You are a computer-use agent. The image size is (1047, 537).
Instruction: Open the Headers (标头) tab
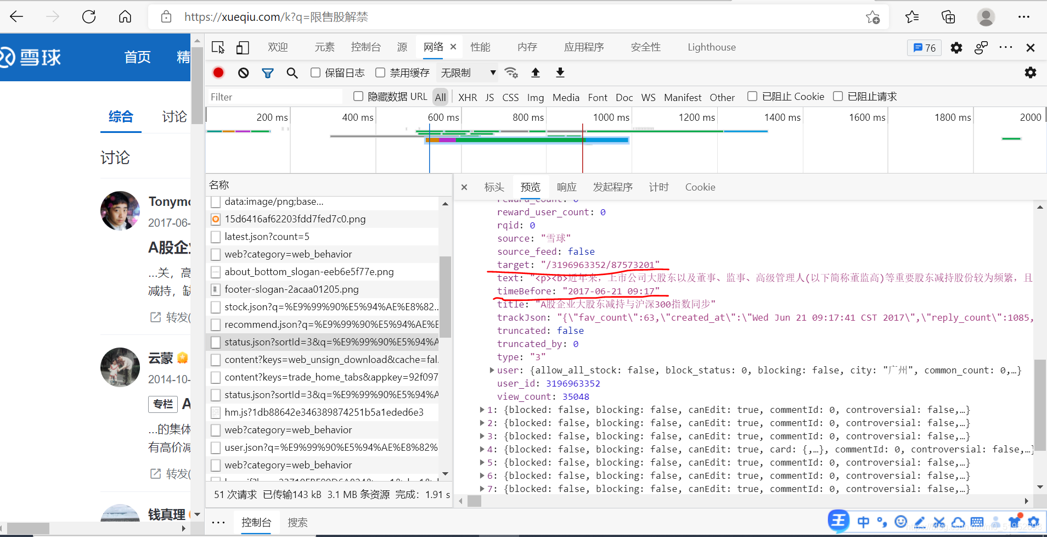tap(494, 187)
